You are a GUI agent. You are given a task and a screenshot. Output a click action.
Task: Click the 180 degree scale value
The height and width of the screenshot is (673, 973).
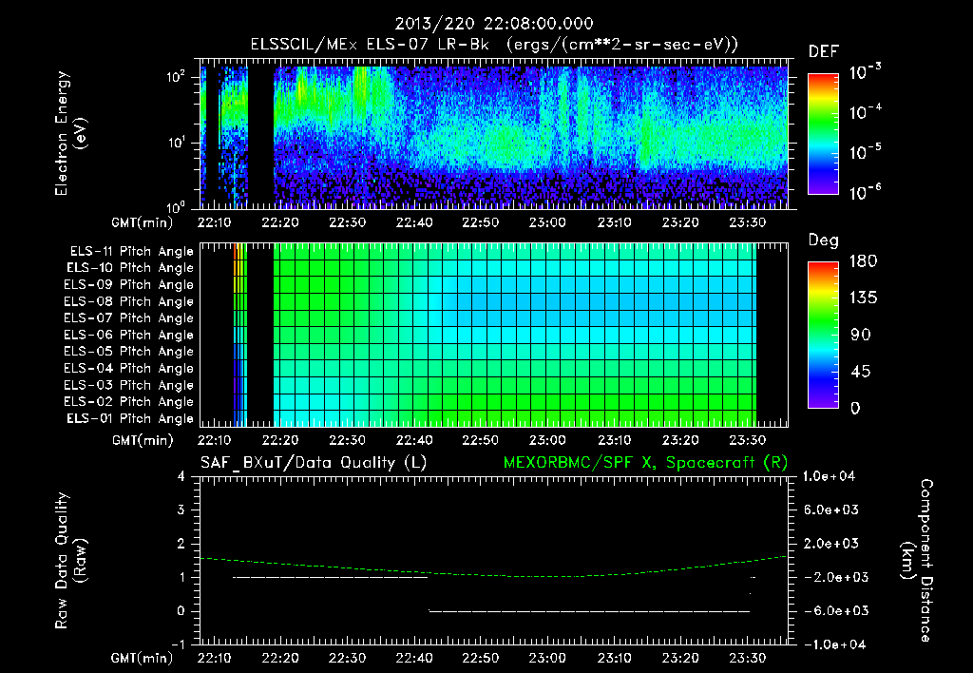coord(864,261)
